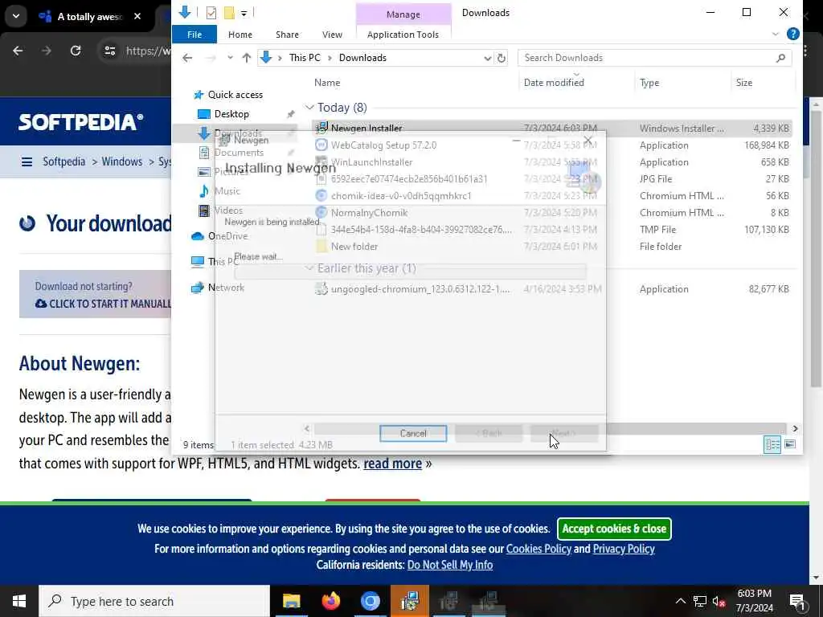This screenshot has width=823, height=617.
Task: Click the Explorer up-folder arrow
Action: (x=246, y=58)
